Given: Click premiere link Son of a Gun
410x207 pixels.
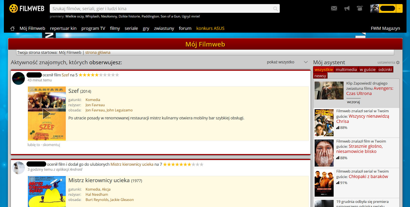Looking at the screenshot, I should coord(170,16).
